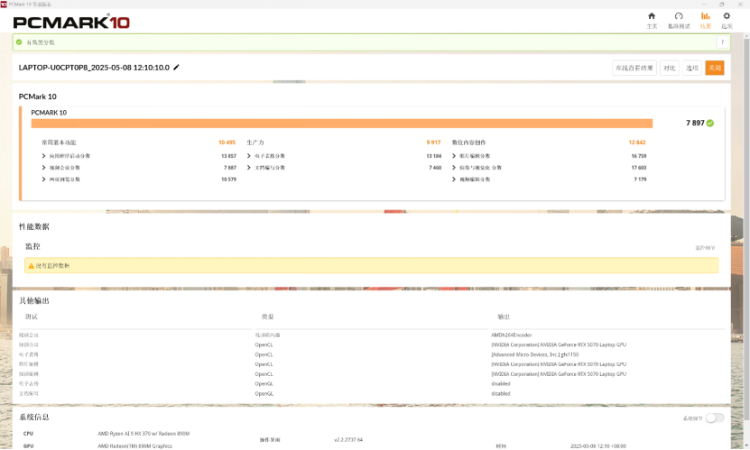Click result name LAPTOP-U0CPT0P8_2025-05-08
This screenshot has height=450, width=750.
click(x=94, y=68)
